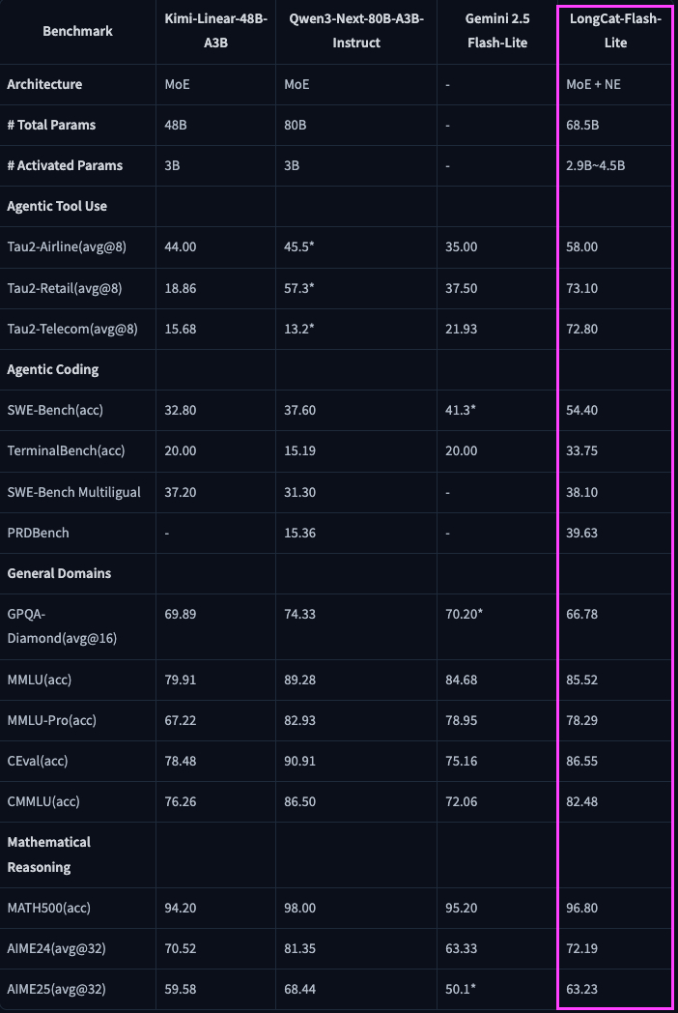
Task: Click the PRDBench score 39.63
Action: [x=582, y=533]
